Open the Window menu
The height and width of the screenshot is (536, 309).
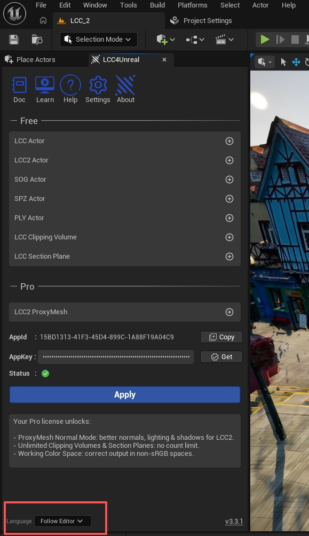tap(95, 5)
